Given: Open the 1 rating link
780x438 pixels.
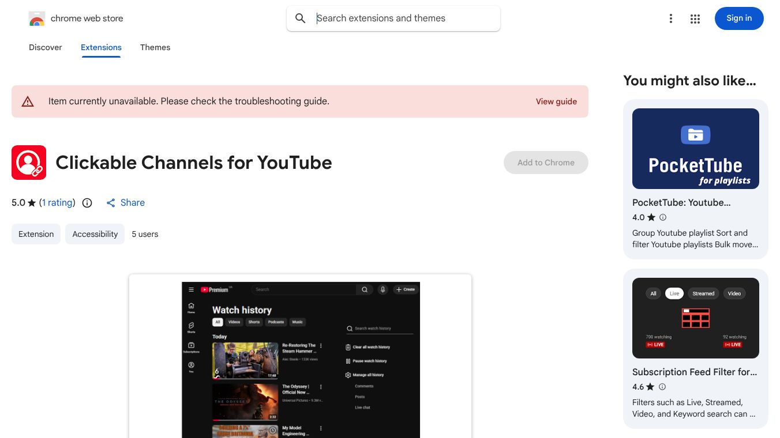Looking at the screenshot, I should (x=57, y=203).
